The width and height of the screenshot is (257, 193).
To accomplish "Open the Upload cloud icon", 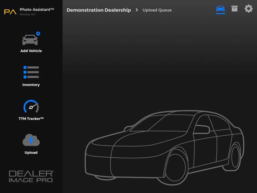I will point(31,140).
